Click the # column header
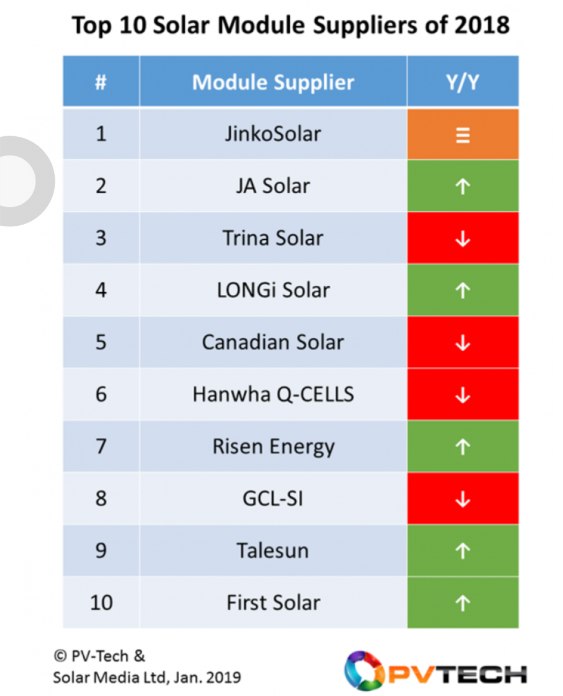Screen dimensions: 563x696 (x=101, y=82)
